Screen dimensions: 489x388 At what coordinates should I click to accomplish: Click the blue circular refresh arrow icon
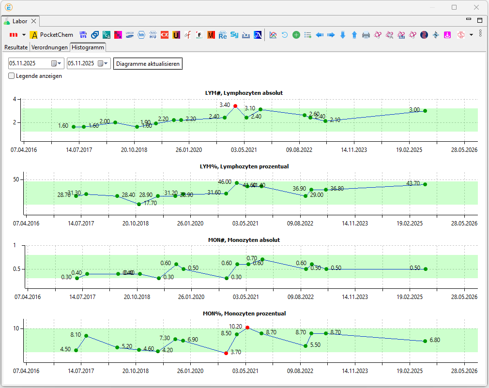[285, 35]
